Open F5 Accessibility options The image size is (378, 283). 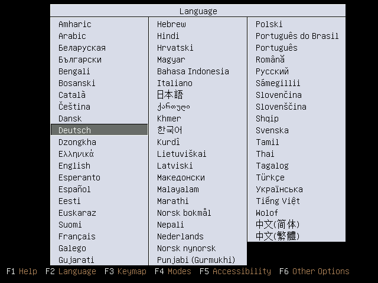click(x=235, y=271)
